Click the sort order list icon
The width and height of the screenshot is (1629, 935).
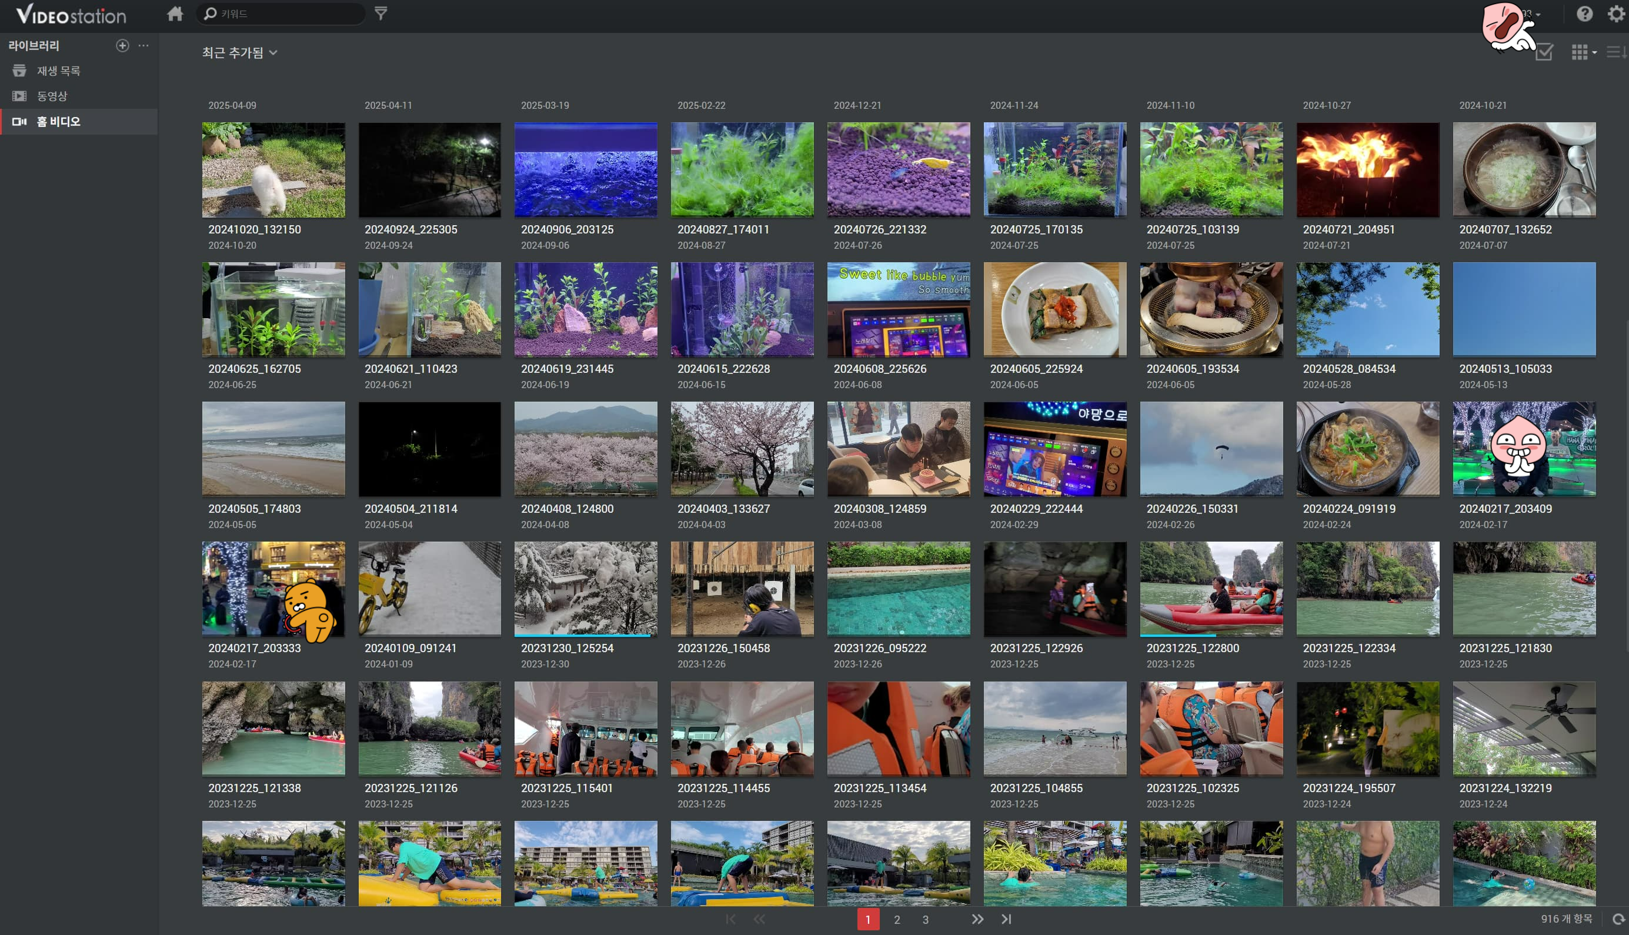[x=1615, y=52]
